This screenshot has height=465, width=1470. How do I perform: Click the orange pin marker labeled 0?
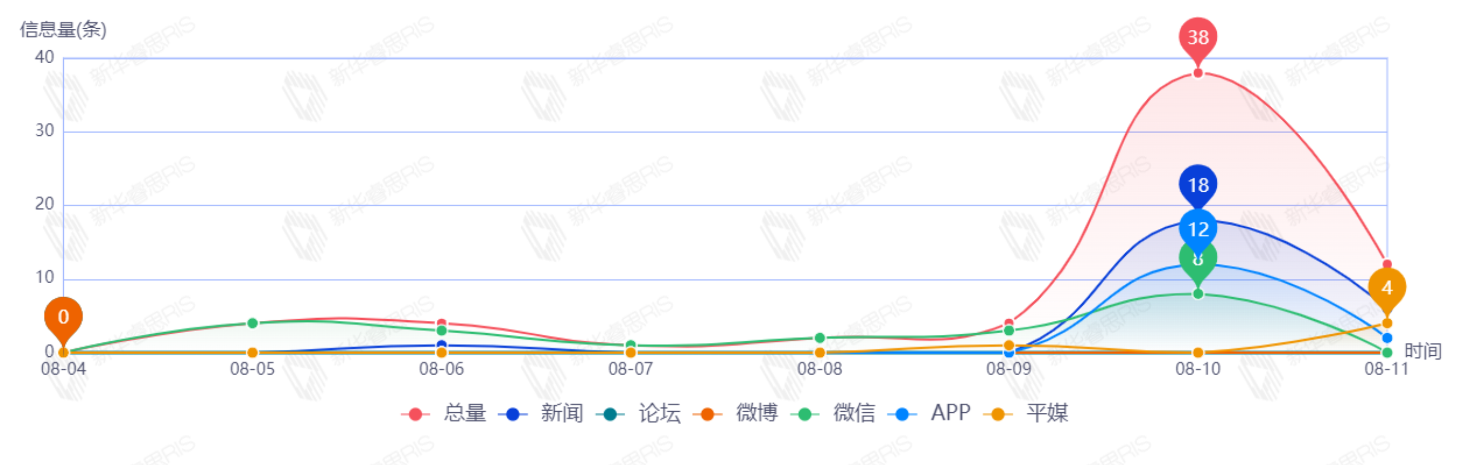point(63,317)
